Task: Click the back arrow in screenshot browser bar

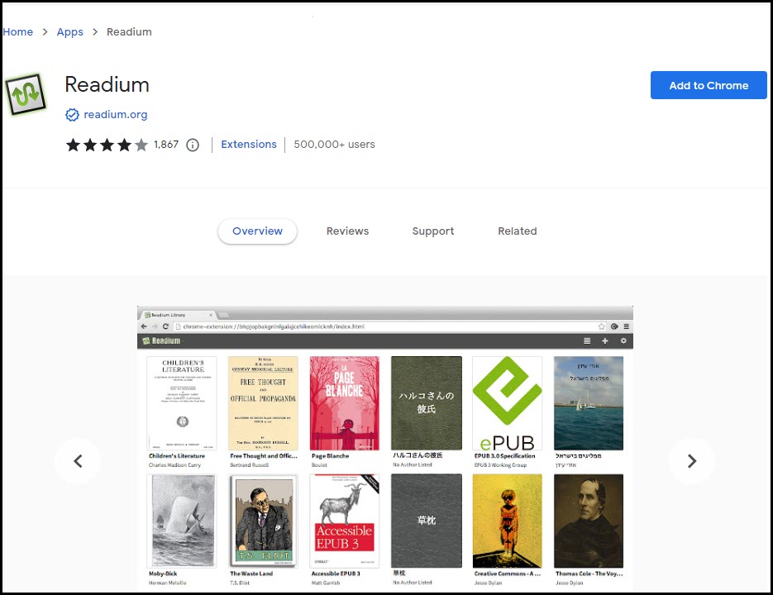Action: pos(144,326)
